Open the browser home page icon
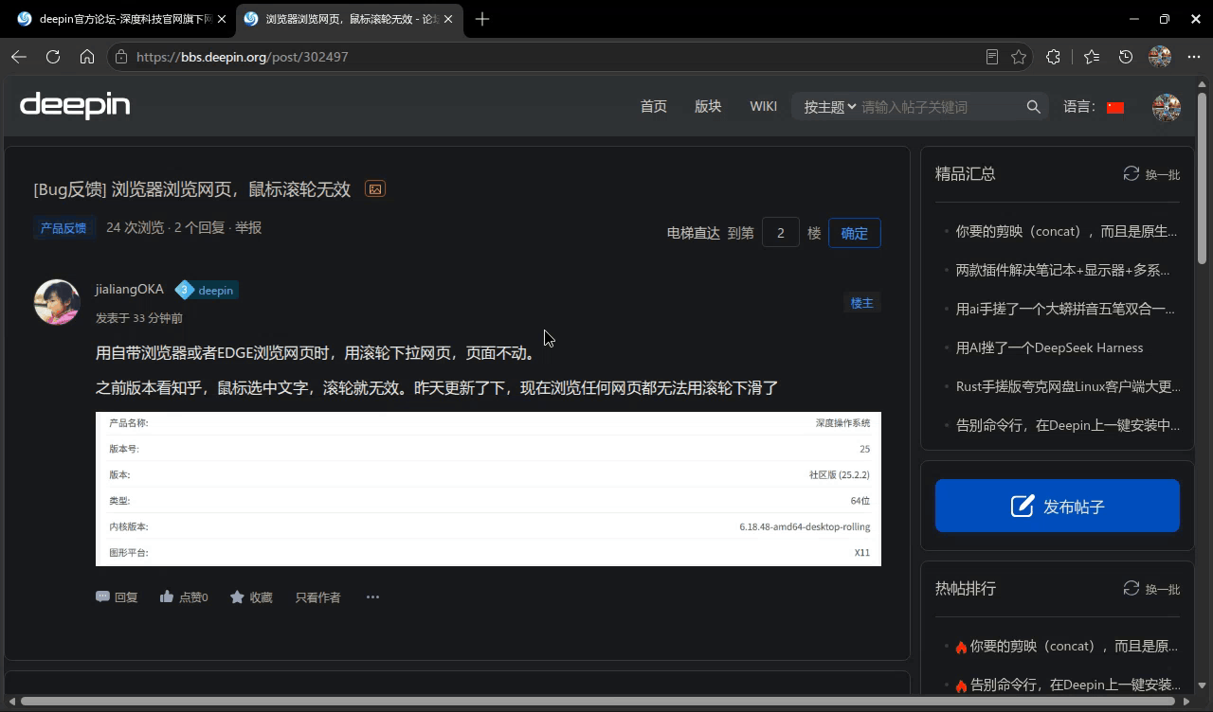The width and height of the screenshot is (1213, 712). pyautogui.click(x=87, y=57)
